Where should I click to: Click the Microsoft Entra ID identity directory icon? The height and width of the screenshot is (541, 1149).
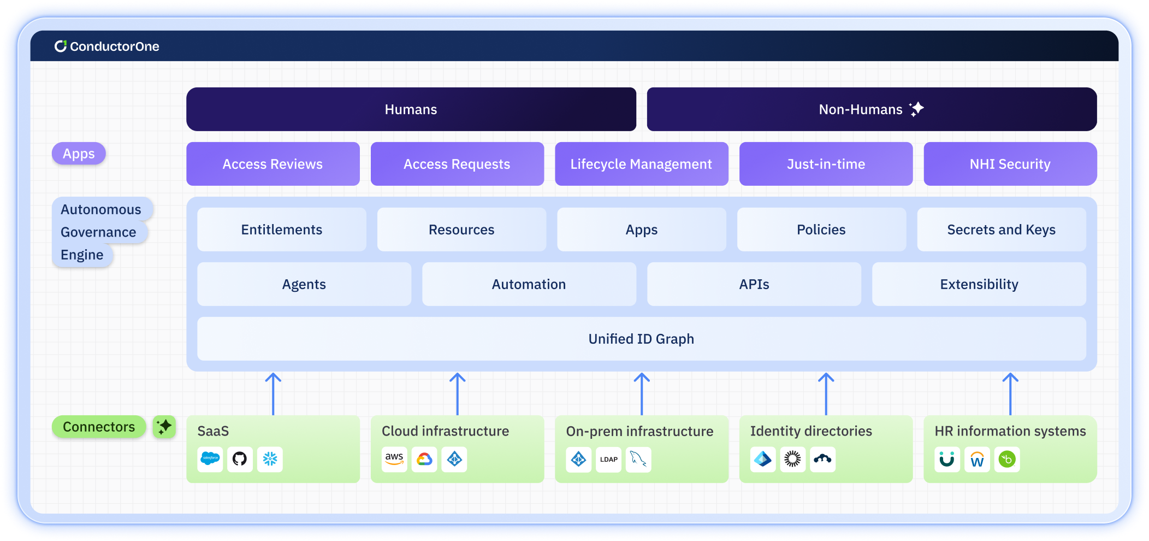[x=763, y=460]
